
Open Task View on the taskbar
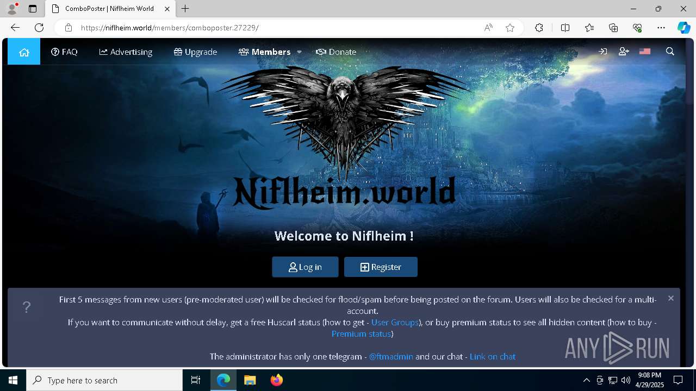coord(196,380)
